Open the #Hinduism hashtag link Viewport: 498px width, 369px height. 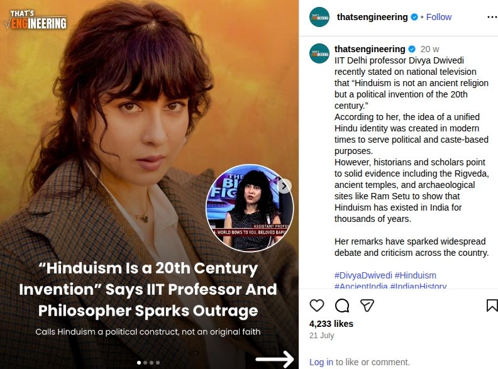tap(416, 275)
